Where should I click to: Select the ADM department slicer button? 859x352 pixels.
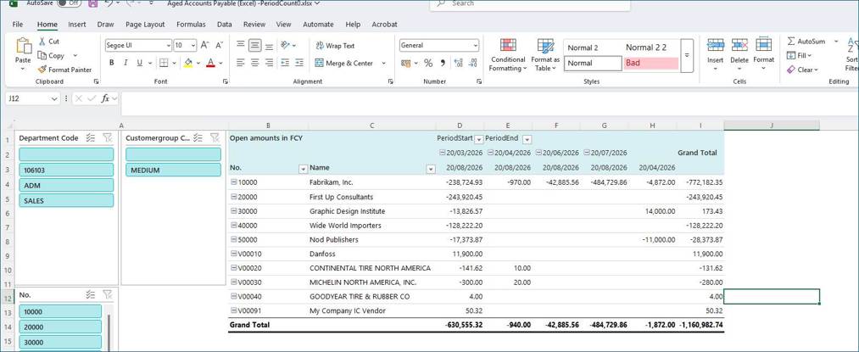coord(66,185)
